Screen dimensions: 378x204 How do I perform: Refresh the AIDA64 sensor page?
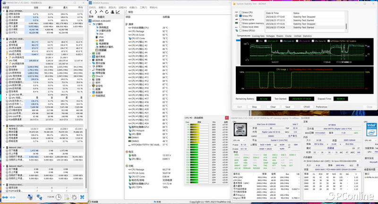pos(107,12)
